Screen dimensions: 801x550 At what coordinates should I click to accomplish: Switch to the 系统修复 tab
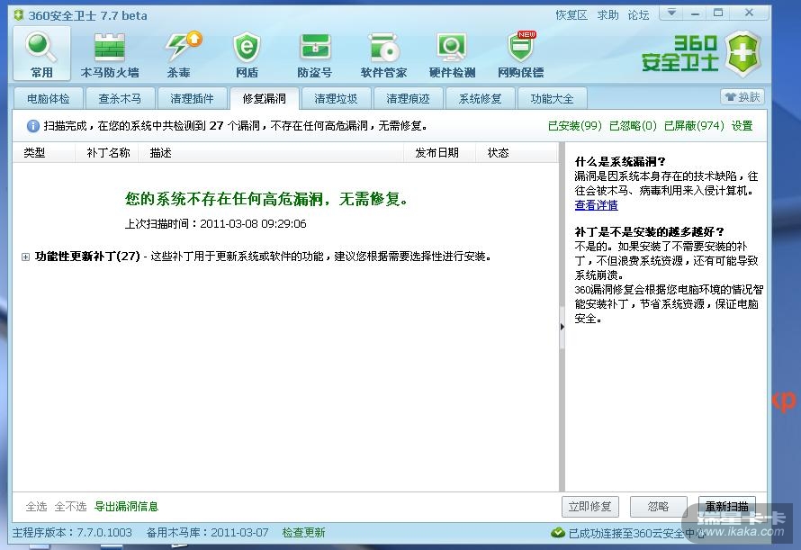480,99
